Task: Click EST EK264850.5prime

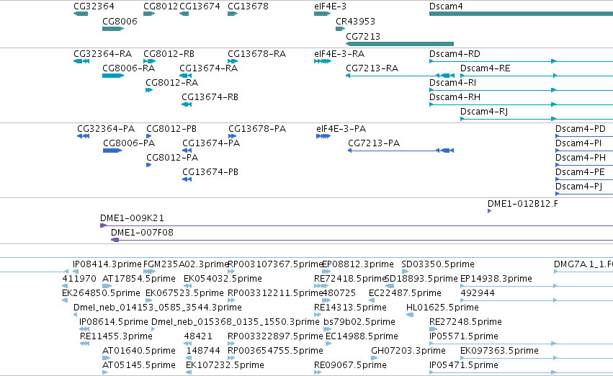Action: tap(101, 293)
